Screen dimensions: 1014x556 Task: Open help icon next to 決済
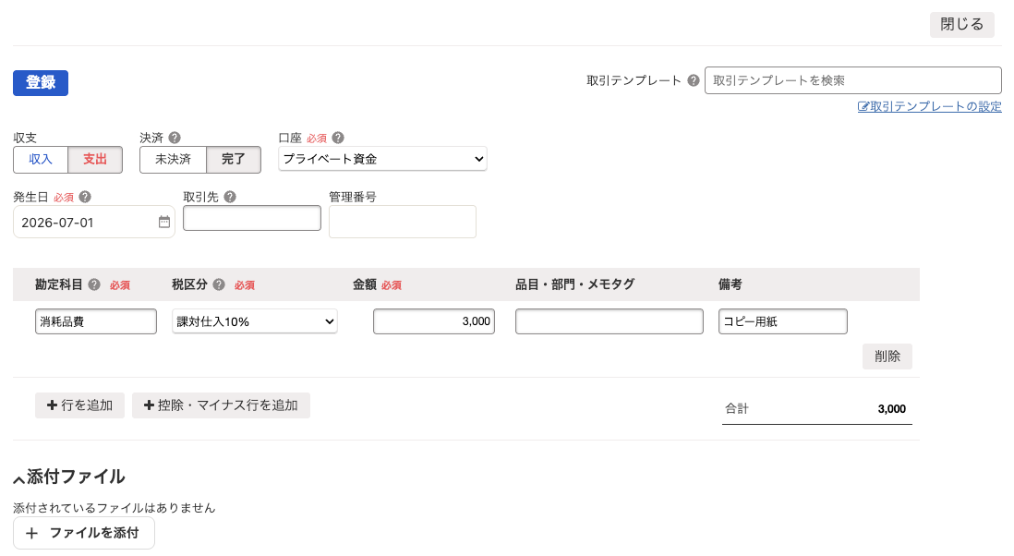175,138
